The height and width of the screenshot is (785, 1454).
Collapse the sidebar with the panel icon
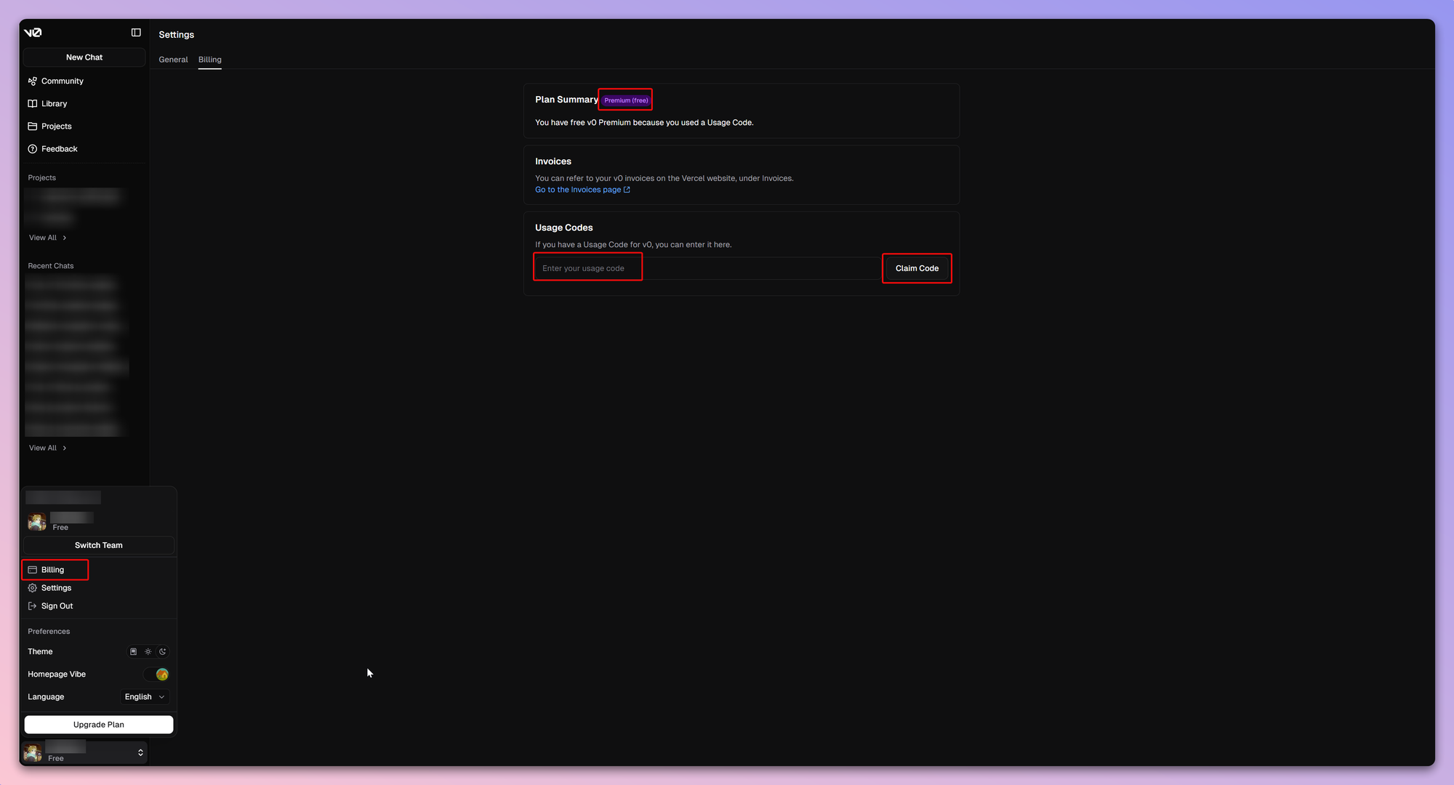point(136,33)
